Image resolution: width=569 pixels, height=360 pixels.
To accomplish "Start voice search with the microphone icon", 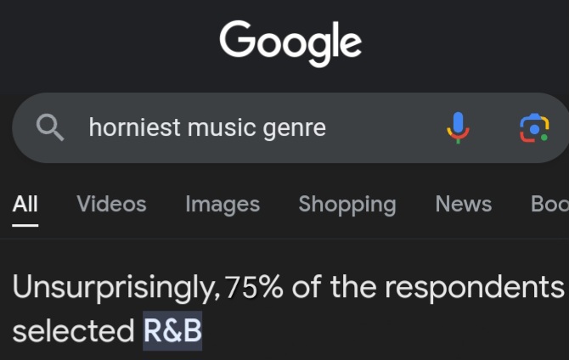I will point(458,127).
